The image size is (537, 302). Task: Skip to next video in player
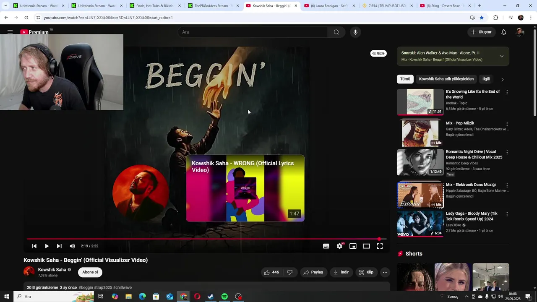(59, 246)
